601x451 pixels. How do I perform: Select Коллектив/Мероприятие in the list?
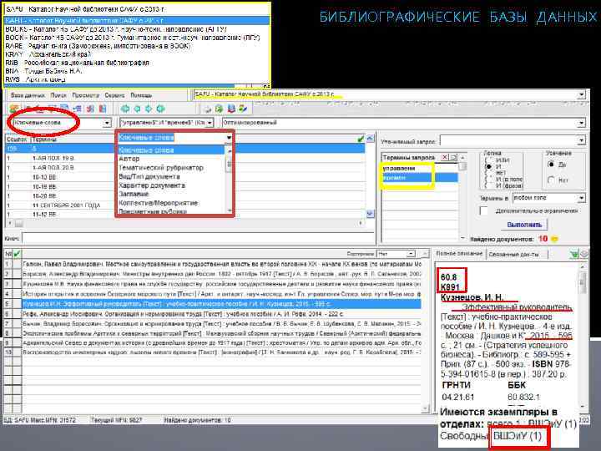tap(159, 202)
